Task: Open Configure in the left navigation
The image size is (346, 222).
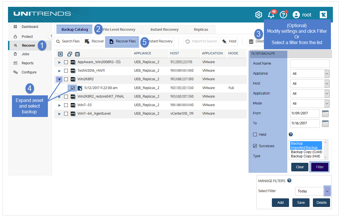Action: pyautogui.click(x=30, y=72)
